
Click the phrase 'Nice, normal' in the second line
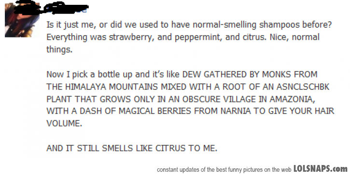(x=294, y=37)
